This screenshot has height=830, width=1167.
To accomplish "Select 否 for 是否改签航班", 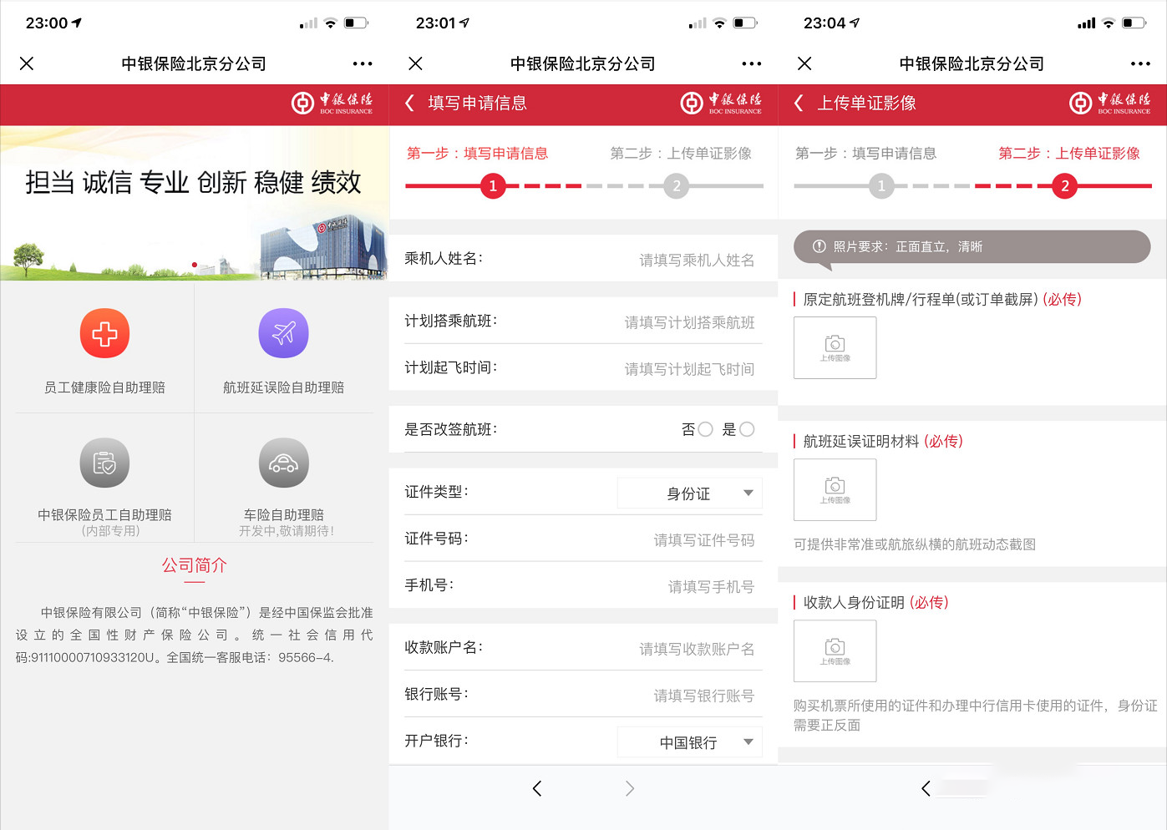I will click(x=705, y=429).
